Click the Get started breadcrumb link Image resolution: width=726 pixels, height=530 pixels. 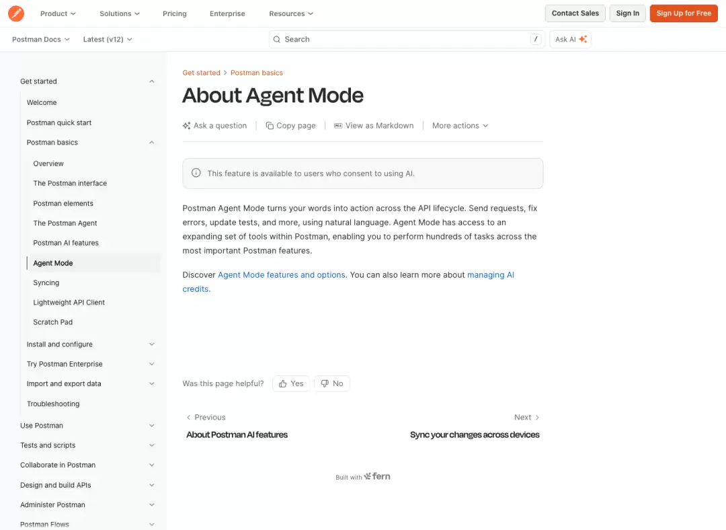(x=201, y=73)
